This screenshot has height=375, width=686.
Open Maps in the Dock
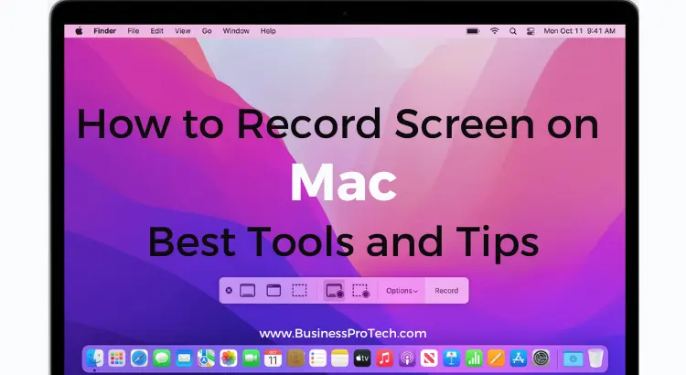point(206,359)
